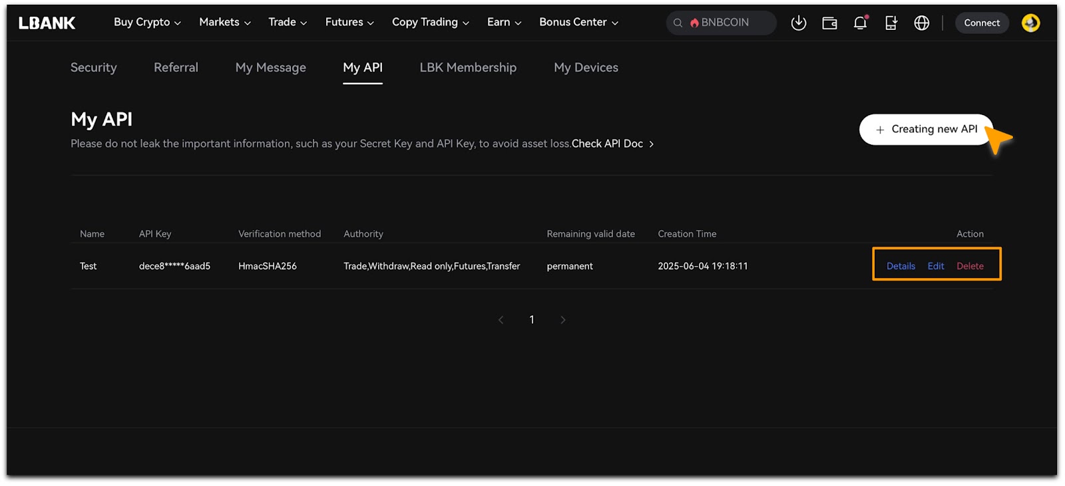Image resolution: width=1065 pixels, height=486 pixels.
Task: Open the notifications bell icon
Action: click(x=860, y=23)
